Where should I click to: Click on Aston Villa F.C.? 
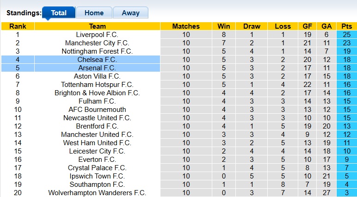97,76
